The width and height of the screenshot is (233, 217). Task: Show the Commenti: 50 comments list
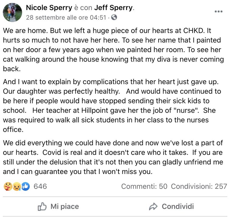click(144, 186)
